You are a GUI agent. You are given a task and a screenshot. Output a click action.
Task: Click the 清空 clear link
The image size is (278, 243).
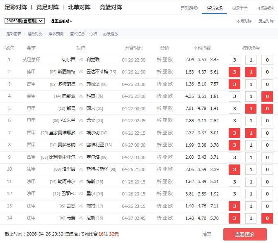pyautogui.click(x=207, y=234)
